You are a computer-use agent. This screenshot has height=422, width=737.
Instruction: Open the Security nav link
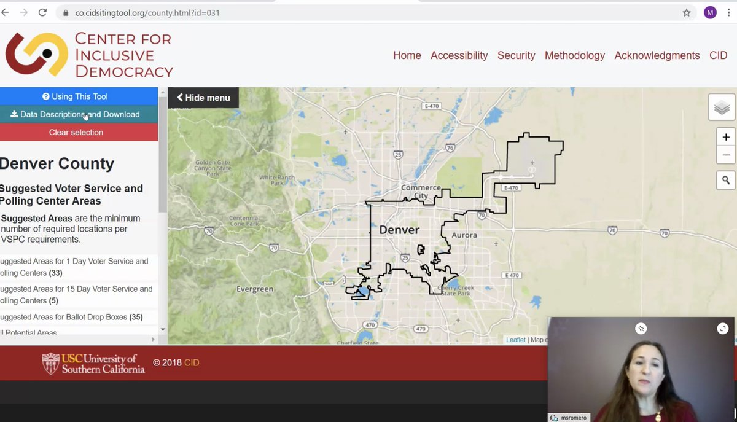[x=517, y=55]
